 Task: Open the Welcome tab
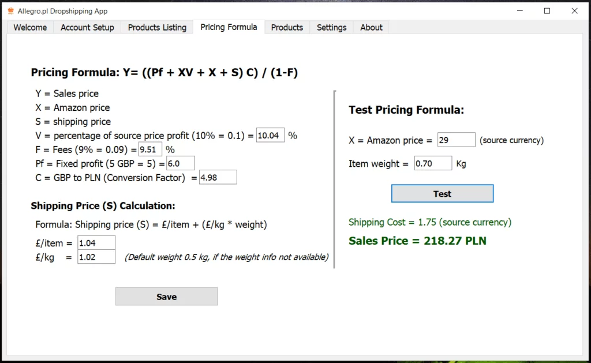click(30, 28)
